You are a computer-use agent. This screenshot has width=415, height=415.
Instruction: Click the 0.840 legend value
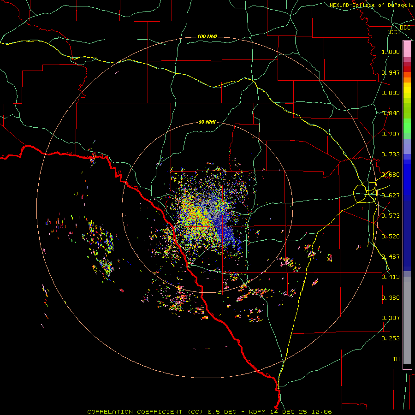pyautogui.click(x=391, y=113)
